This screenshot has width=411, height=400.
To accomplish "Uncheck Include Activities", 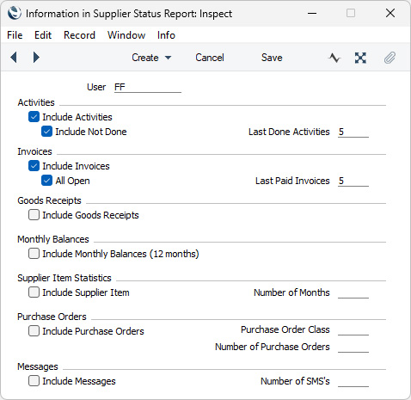I will (34, 117).
